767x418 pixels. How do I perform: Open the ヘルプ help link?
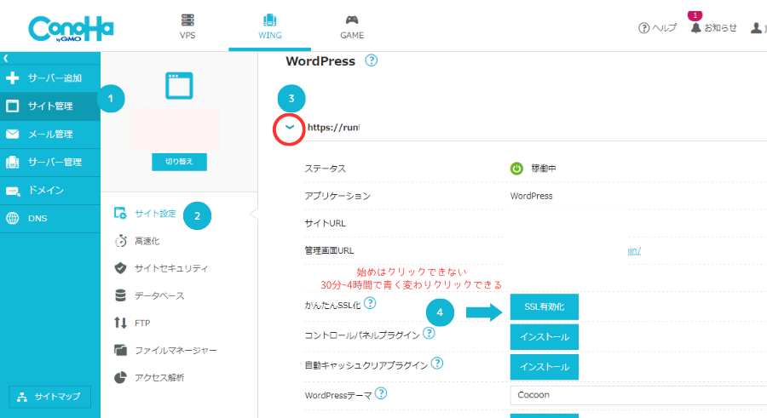657,28
